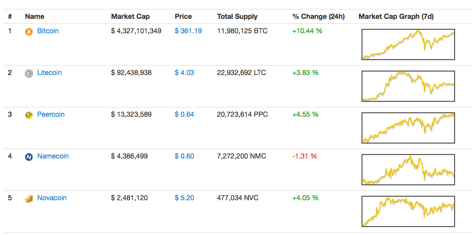Select Namecoin change -1.31 %
Image resolution: width=476 pixels, height=235 pixels.
coord(305,157)
